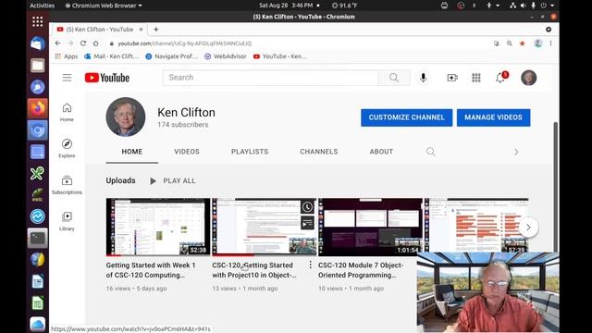Open Explore in the sidebar
592x333 pixels.
click(67, 148)
